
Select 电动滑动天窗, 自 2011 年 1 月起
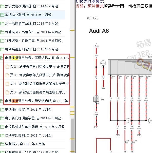[x=28, y=110]
